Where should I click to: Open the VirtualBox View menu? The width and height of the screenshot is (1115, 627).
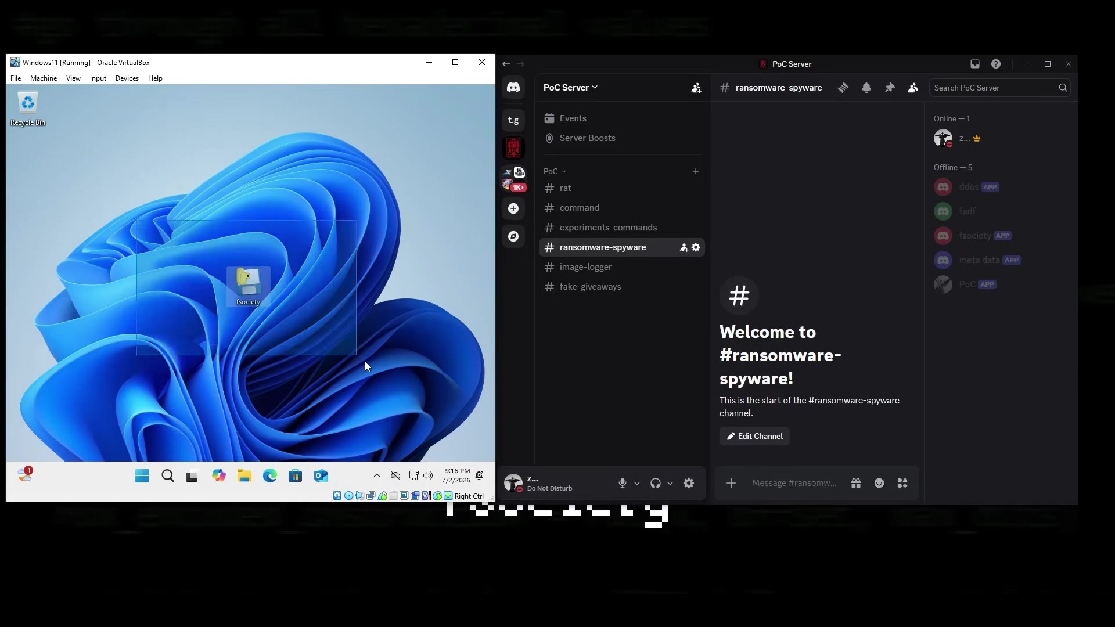pyautogui.click(x=73, y=78)
